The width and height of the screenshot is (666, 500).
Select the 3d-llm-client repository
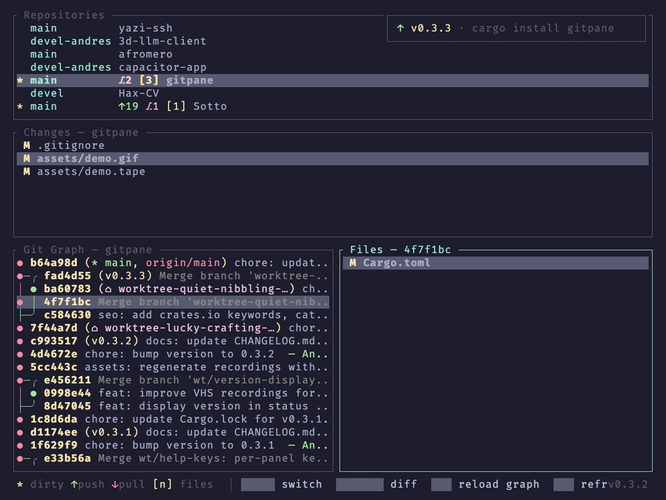point(163,41)
